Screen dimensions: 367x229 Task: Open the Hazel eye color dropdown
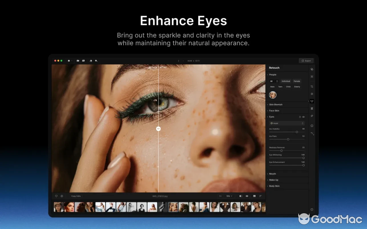(286, 123)
